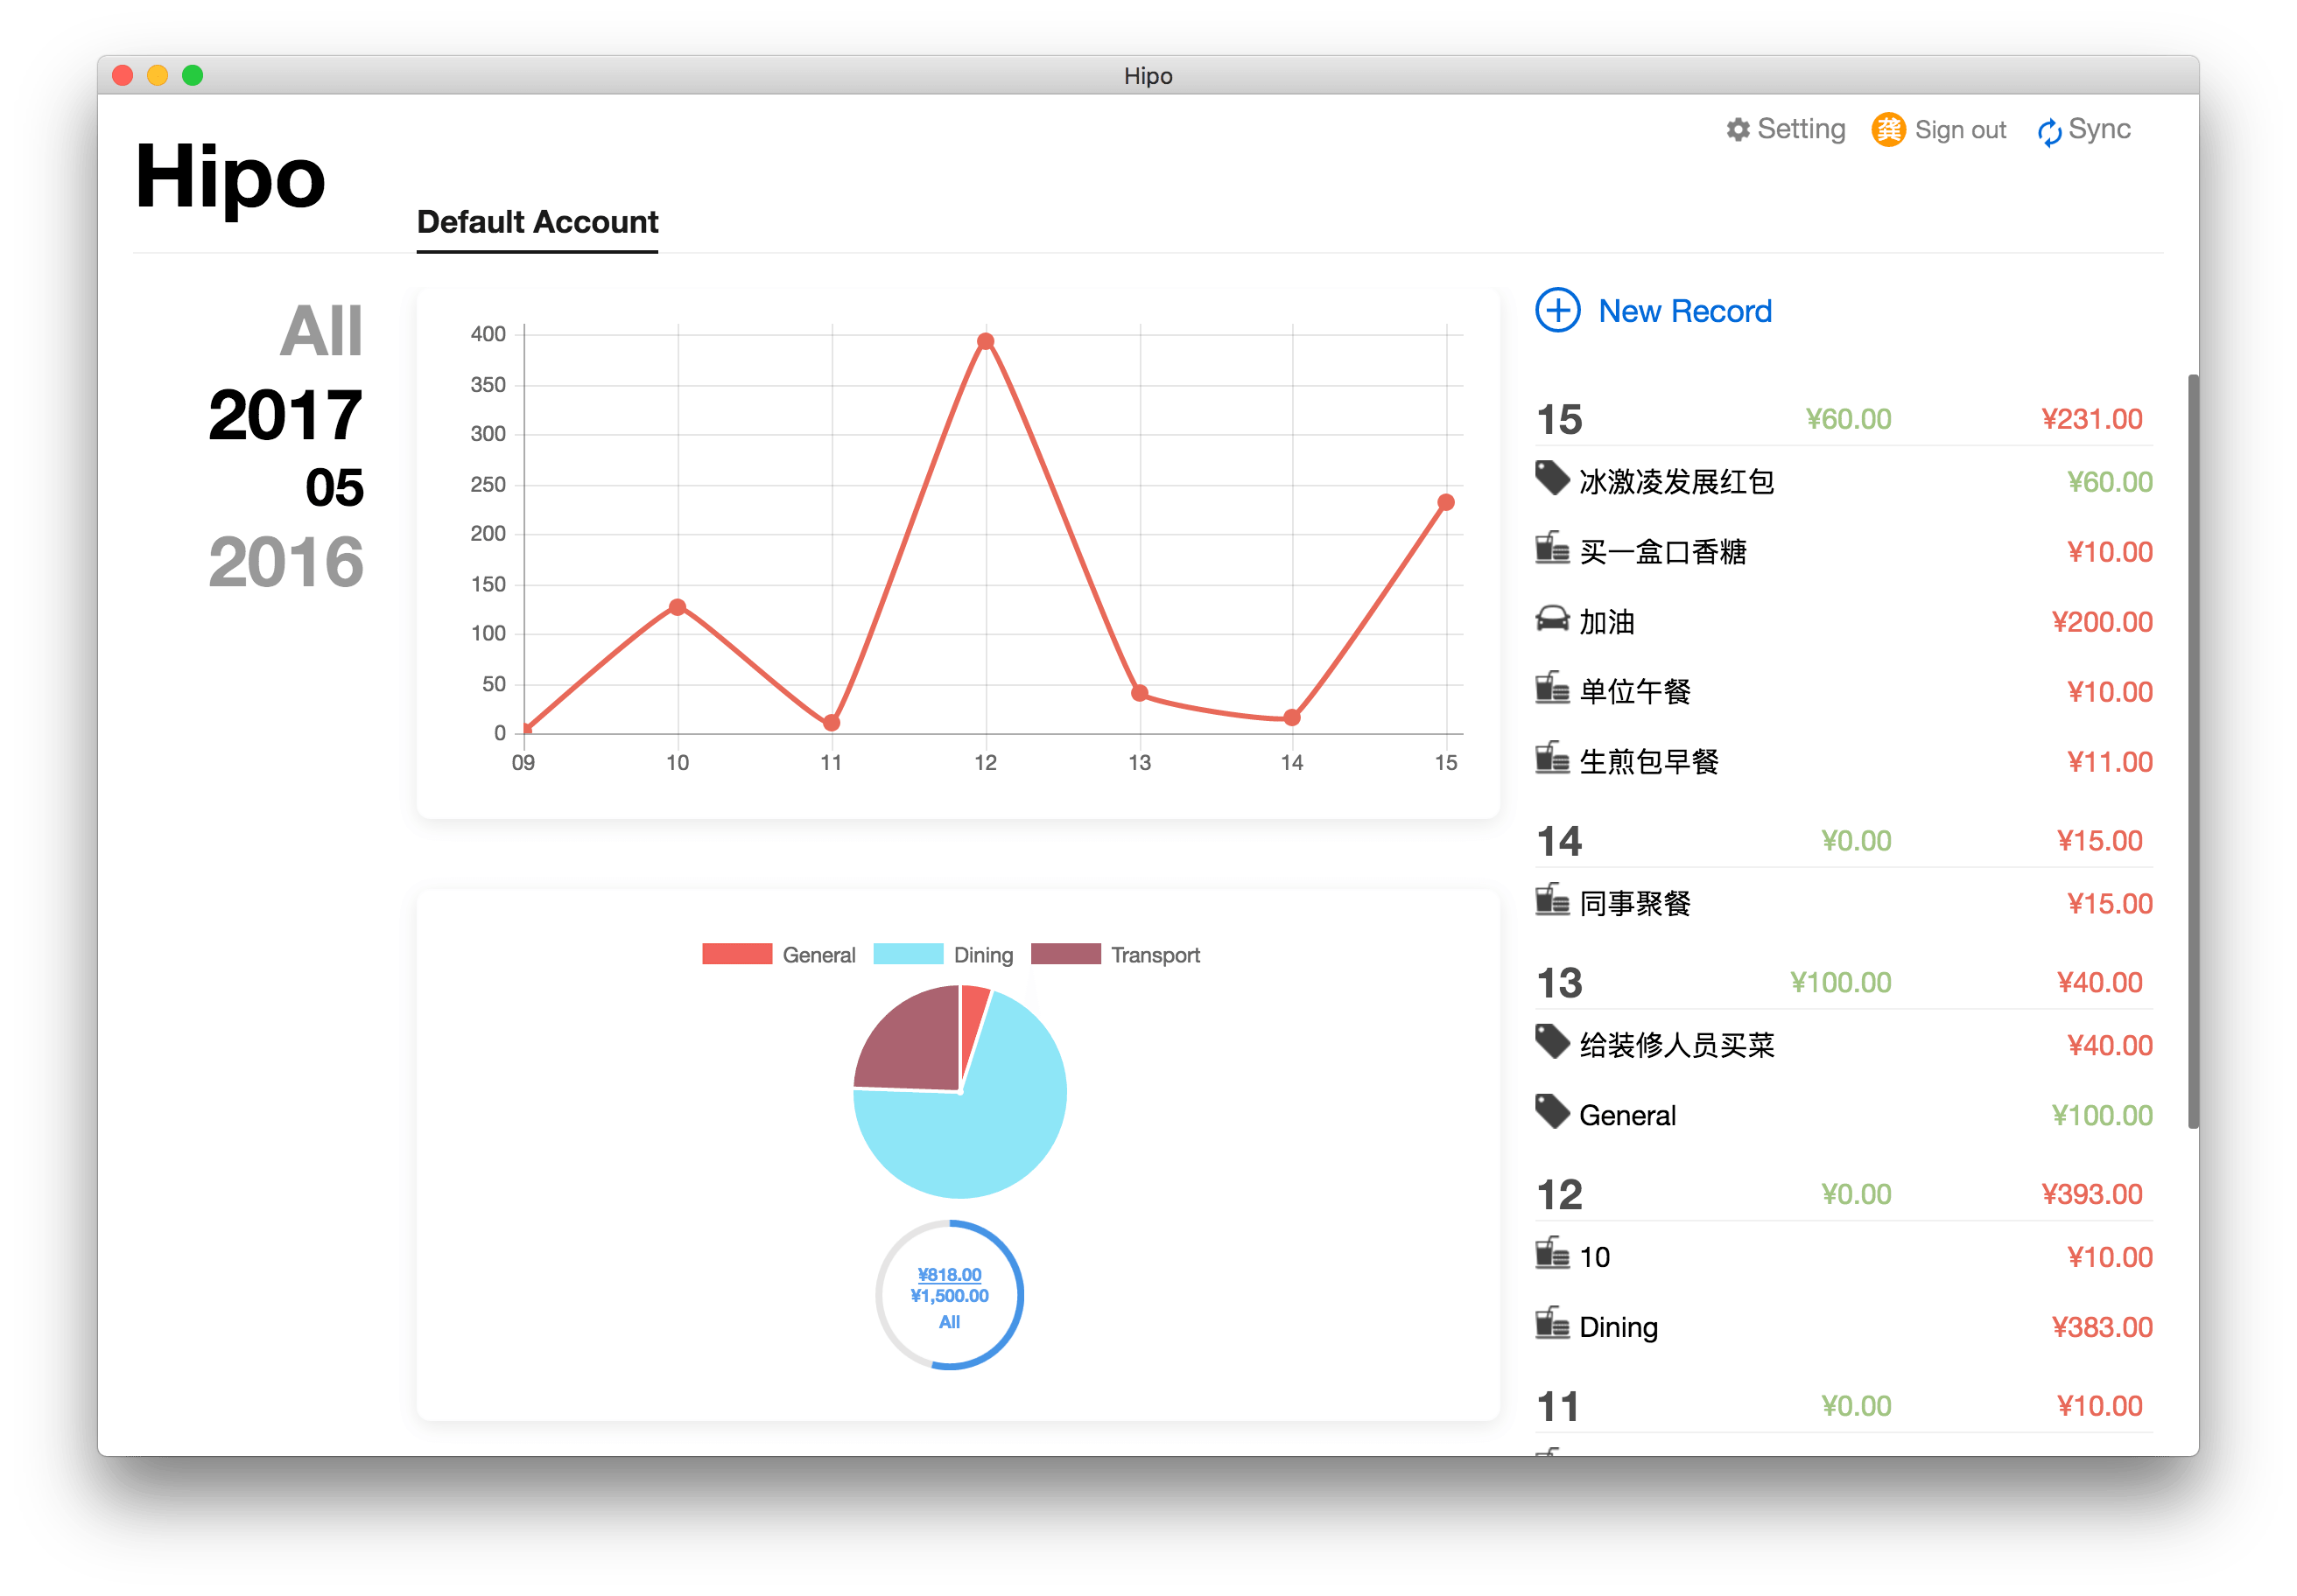Click the ¥200.00 amount for 加油
2297x1596 pixels.
click(x=2102, y=622)
